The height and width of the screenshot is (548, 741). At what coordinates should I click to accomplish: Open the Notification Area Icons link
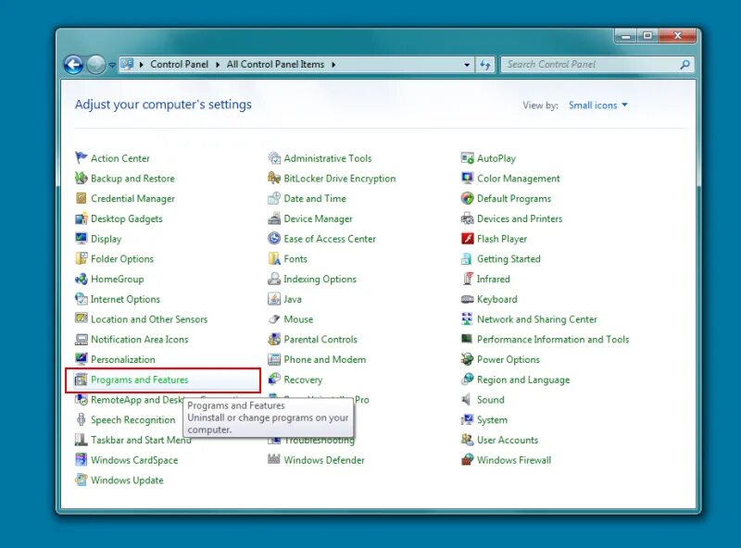coord(140,339)
